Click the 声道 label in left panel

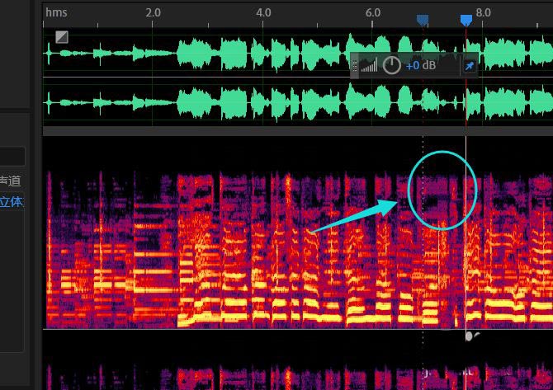[10, 181]
